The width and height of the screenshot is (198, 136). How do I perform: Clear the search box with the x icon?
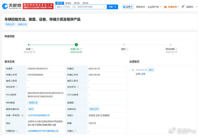click(105, 7)
